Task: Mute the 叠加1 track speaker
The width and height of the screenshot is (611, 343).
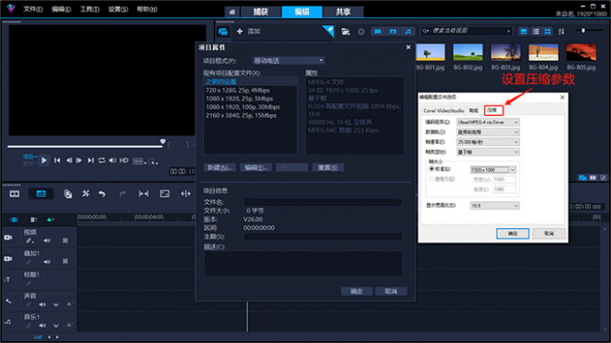Action: 47,261
